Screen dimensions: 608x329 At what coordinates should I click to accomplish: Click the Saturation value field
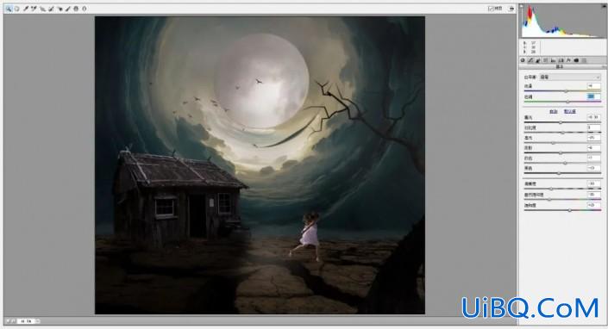[593, 205]
